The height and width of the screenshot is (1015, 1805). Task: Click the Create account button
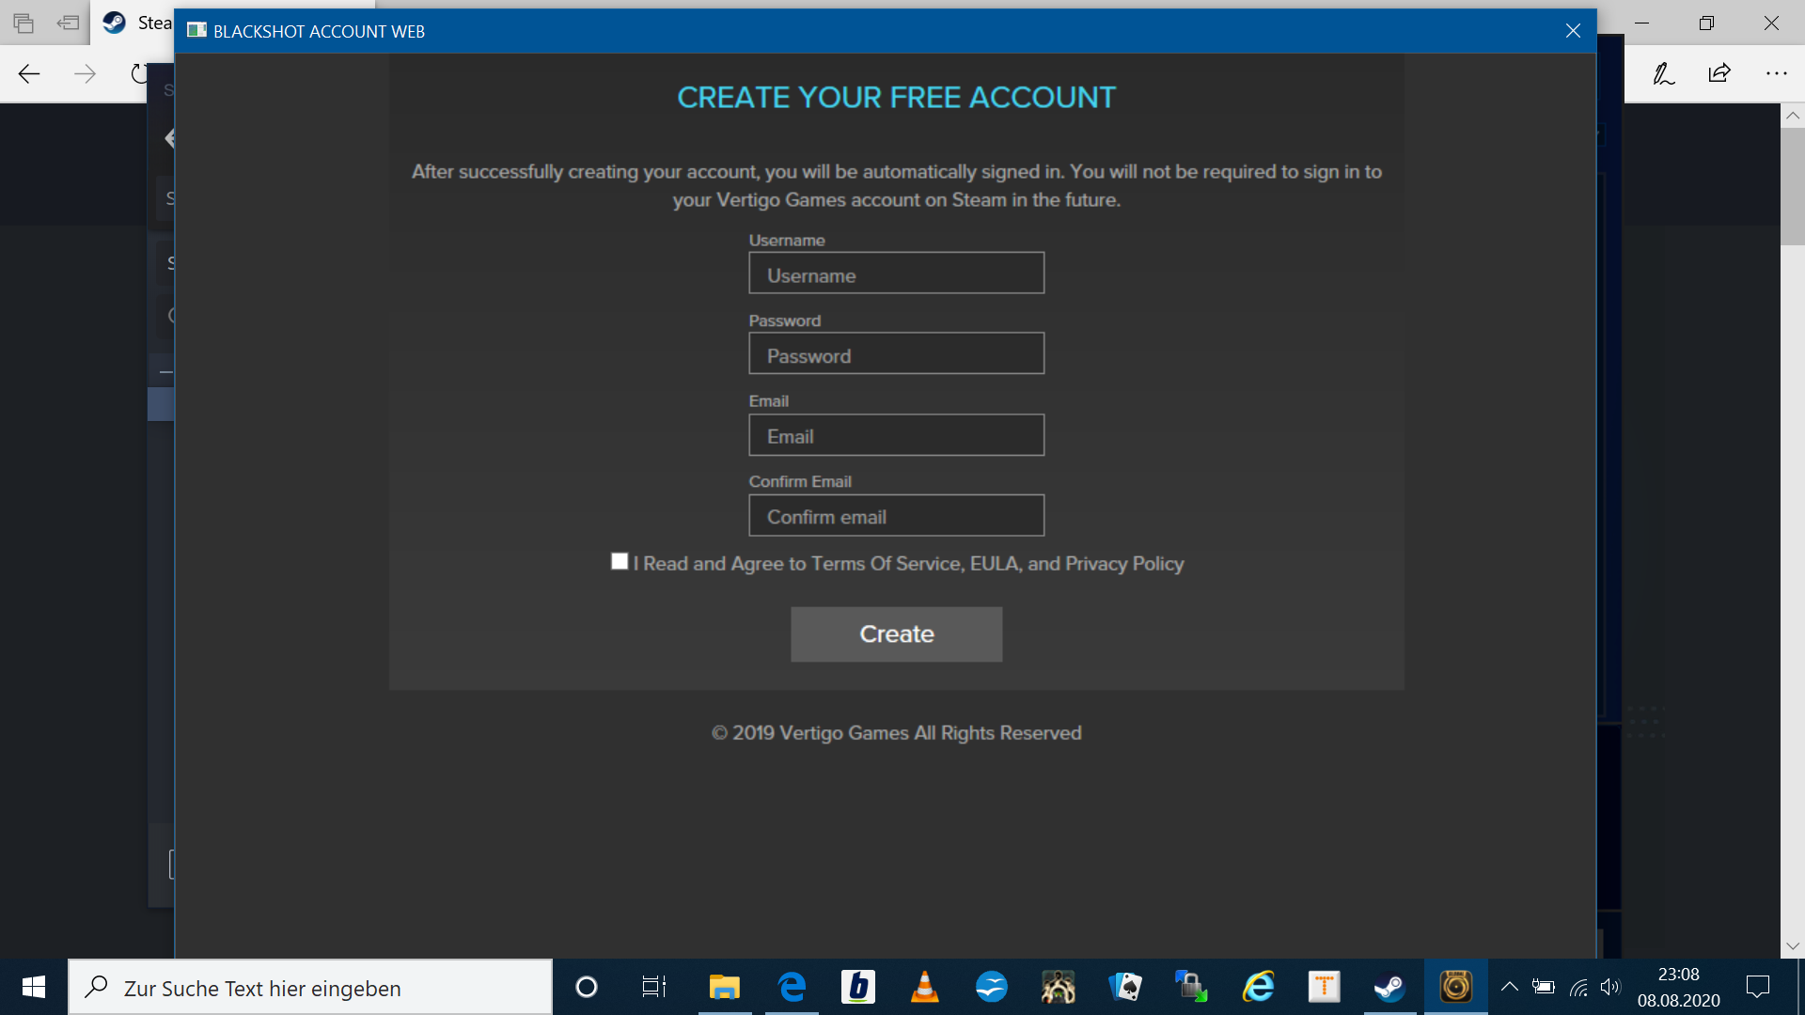click(896, 634)
